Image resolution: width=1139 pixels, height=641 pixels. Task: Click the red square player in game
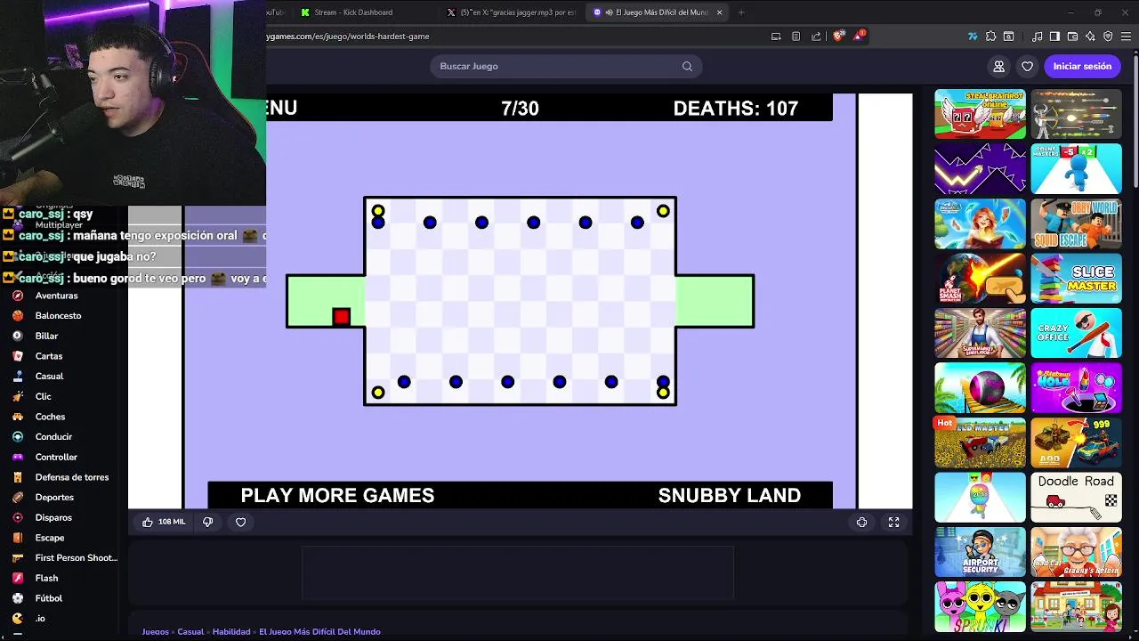[341, 316]
